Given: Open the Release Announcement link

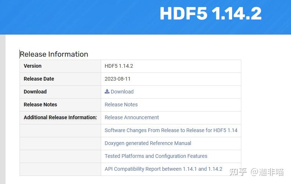Looking at the screenshot, I should pos(132,117).
